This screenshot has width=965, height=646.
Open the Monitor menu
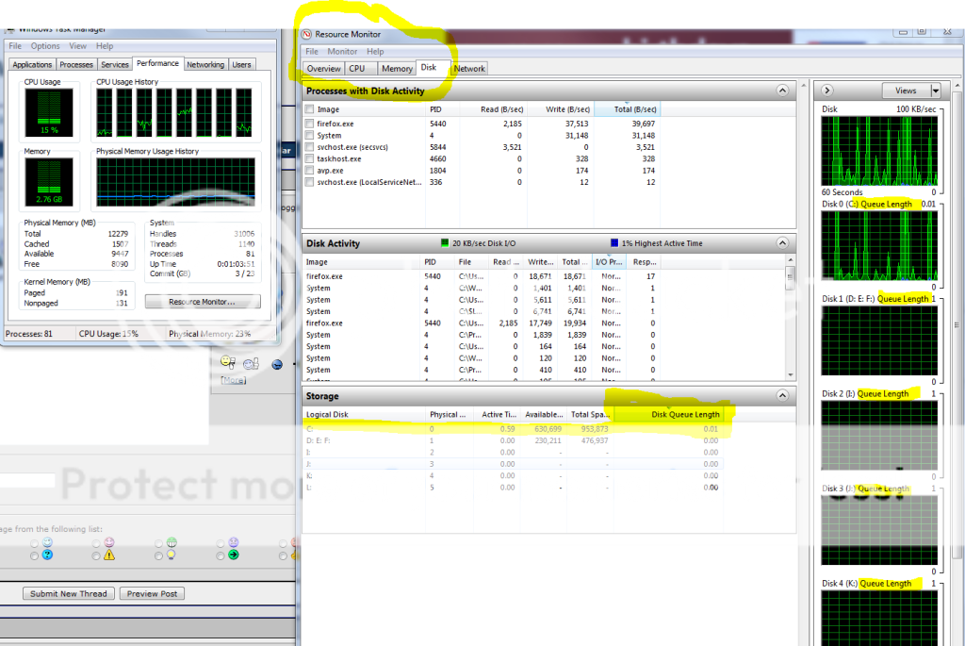coord(341,52)
